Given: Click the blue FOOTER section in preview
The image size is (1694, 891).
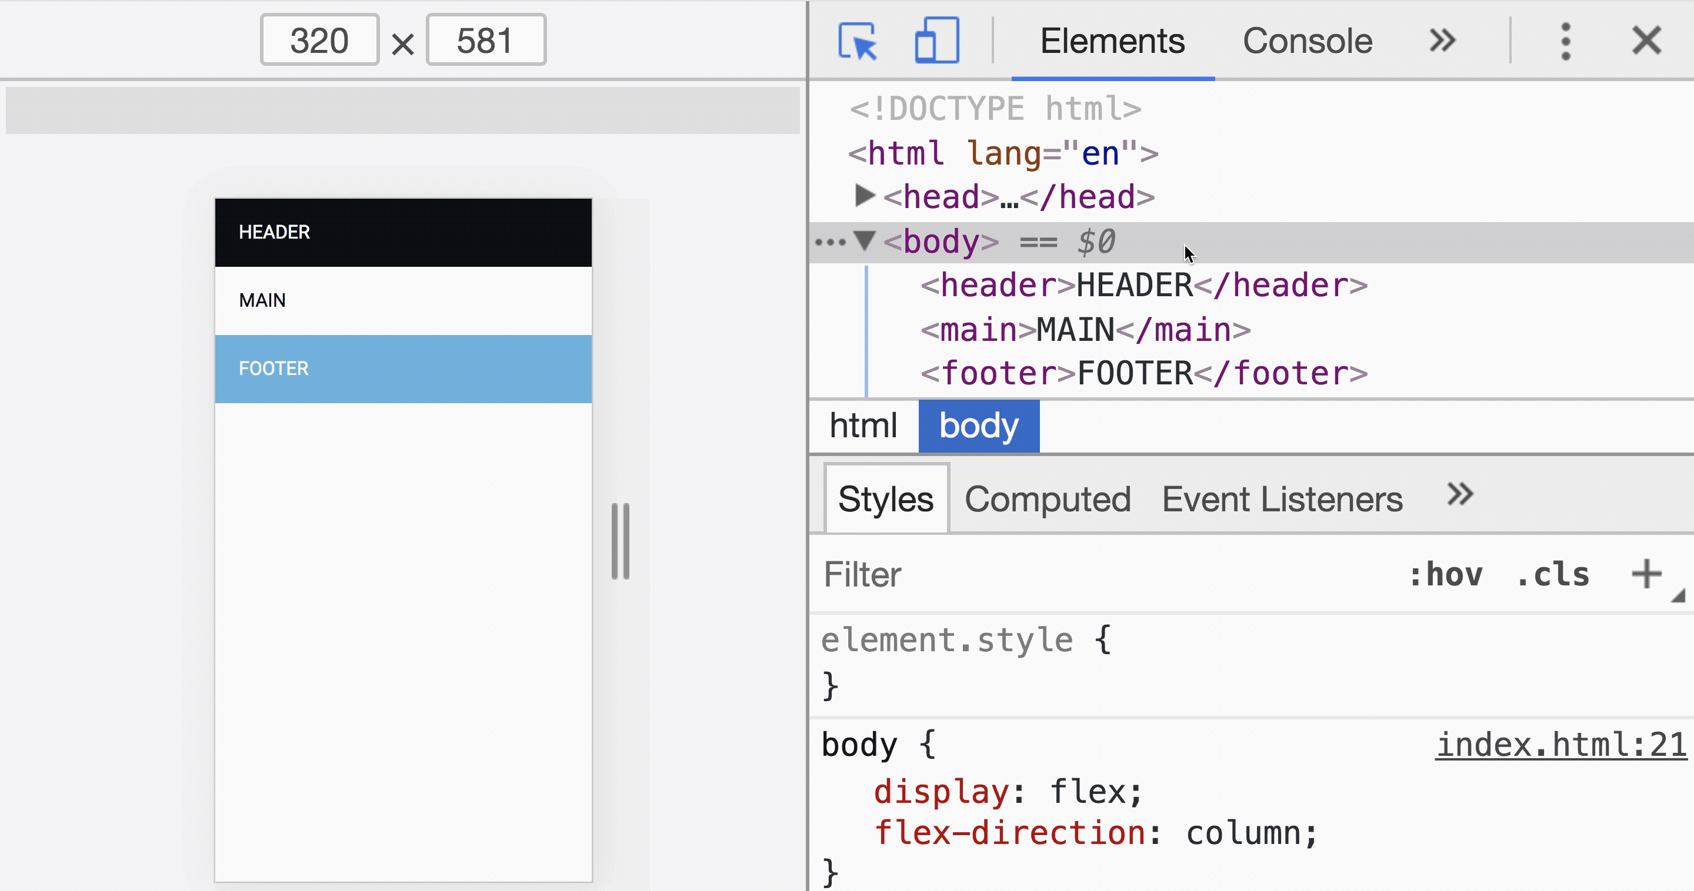Looking at the screenshot, I should click(x=403, y=369).
